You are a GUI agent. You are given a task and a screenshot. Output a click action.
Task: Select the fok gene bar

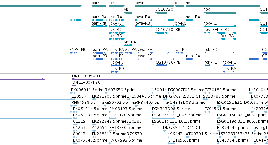tap(220, 13)
